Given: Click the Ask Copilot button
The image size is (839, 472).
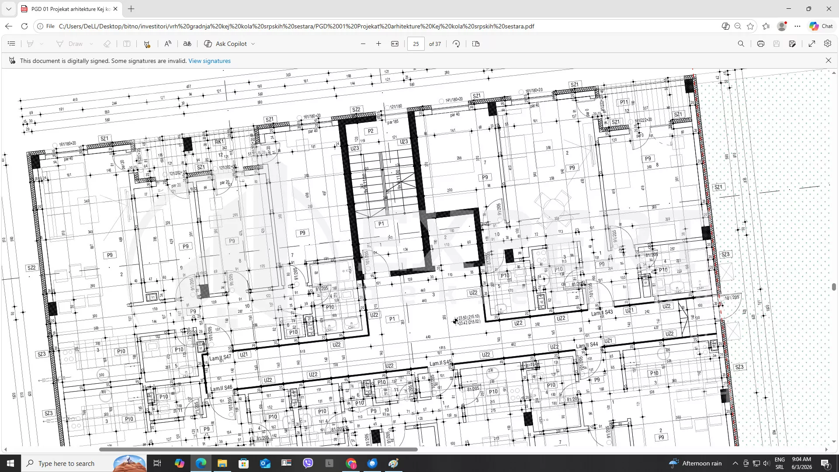Looking at the screenshot, I should pyautogui.click(x=225, y=44).
